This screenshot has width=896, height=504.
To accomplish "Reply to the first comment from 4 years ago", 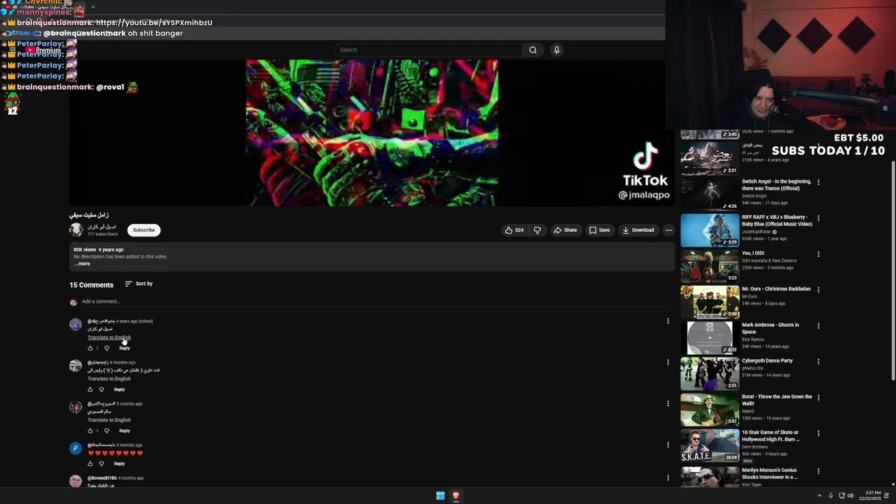I will click(x=124, y=348).
